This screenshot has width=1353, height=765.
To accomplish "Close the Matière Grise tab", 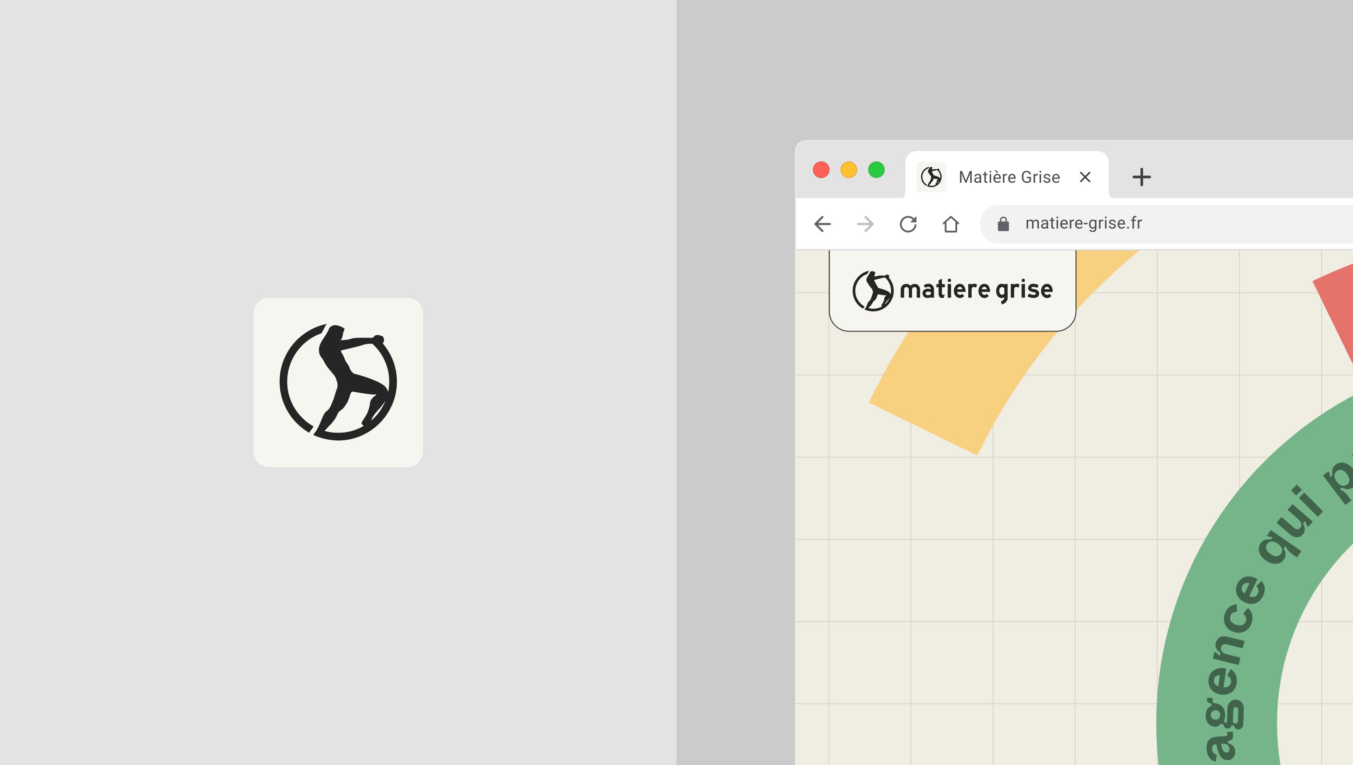I will 1085,177.
